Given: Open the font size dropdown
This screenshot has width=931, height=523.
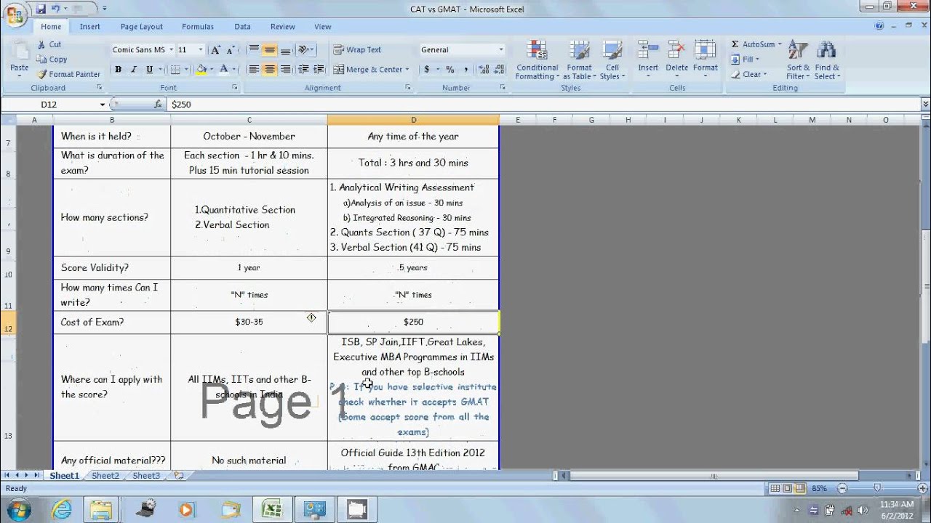Looking at the screenshot, I should pyautogui.click(x=201, y=50).
